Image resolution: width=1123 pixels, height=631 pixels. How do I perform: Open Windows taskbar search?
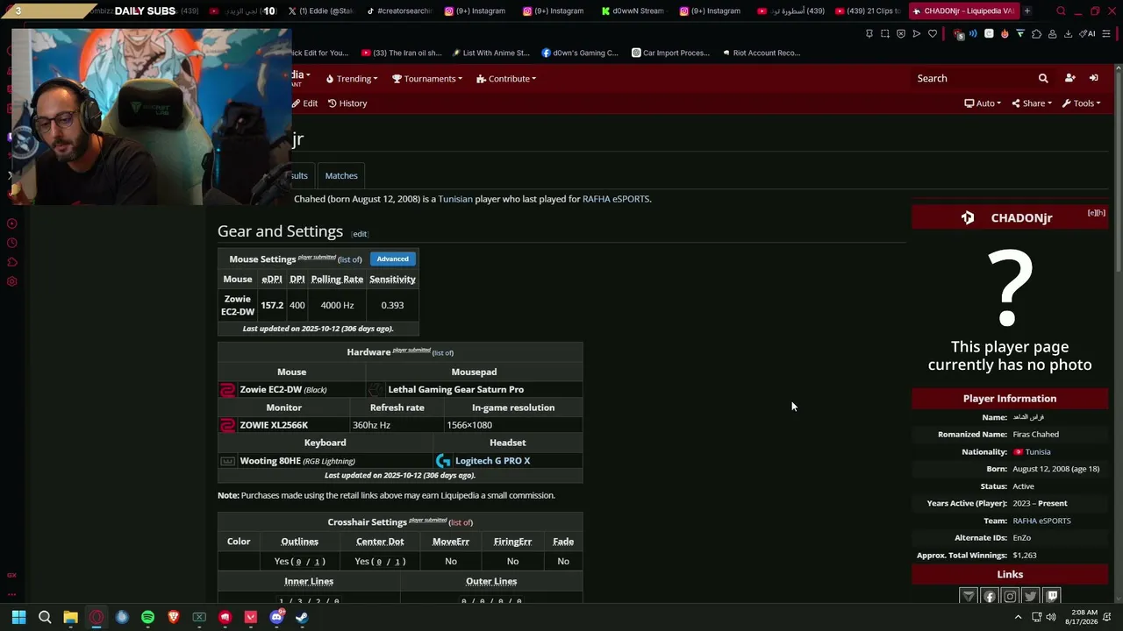(x=45, y=617)
